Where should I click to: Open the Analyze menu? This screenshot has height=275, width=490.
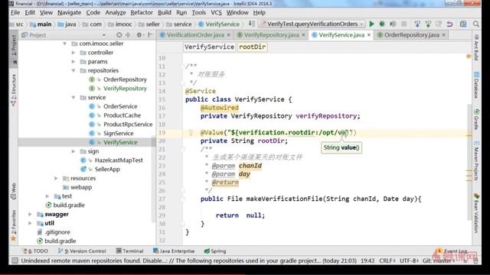(116, 13)
